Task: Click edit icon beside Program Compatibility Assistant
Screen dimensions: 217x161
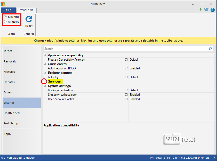Action: point(126,60)
